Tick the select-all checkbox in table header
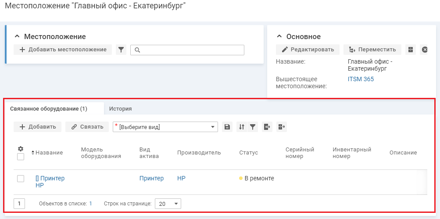The width and height of the screenshot is (440, 219). (21, 157)
